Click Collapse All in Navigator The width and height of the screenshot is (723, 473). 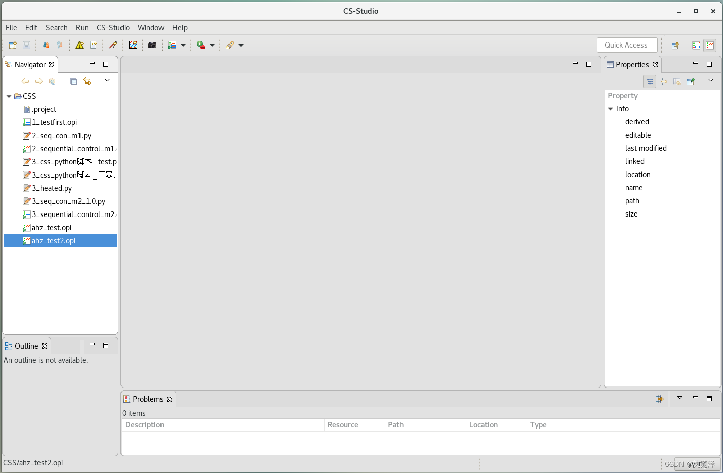click(x=73, y=81)
